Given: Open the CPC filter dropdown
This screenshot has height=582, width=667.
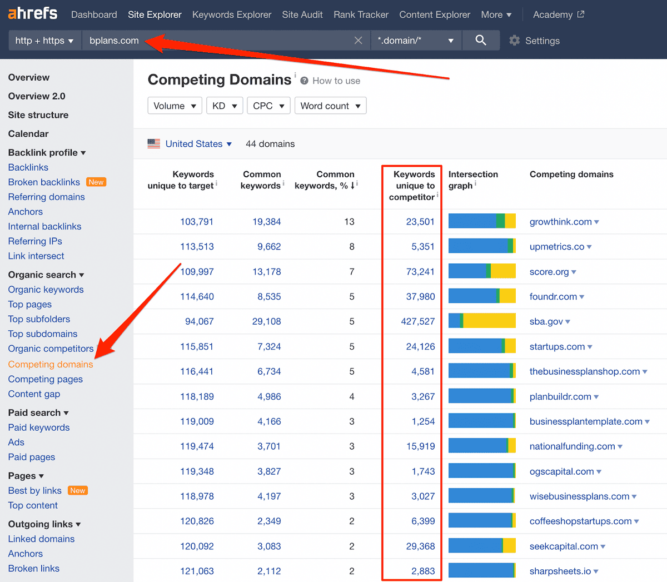Looking at the screenshot, I should (269, 106).
